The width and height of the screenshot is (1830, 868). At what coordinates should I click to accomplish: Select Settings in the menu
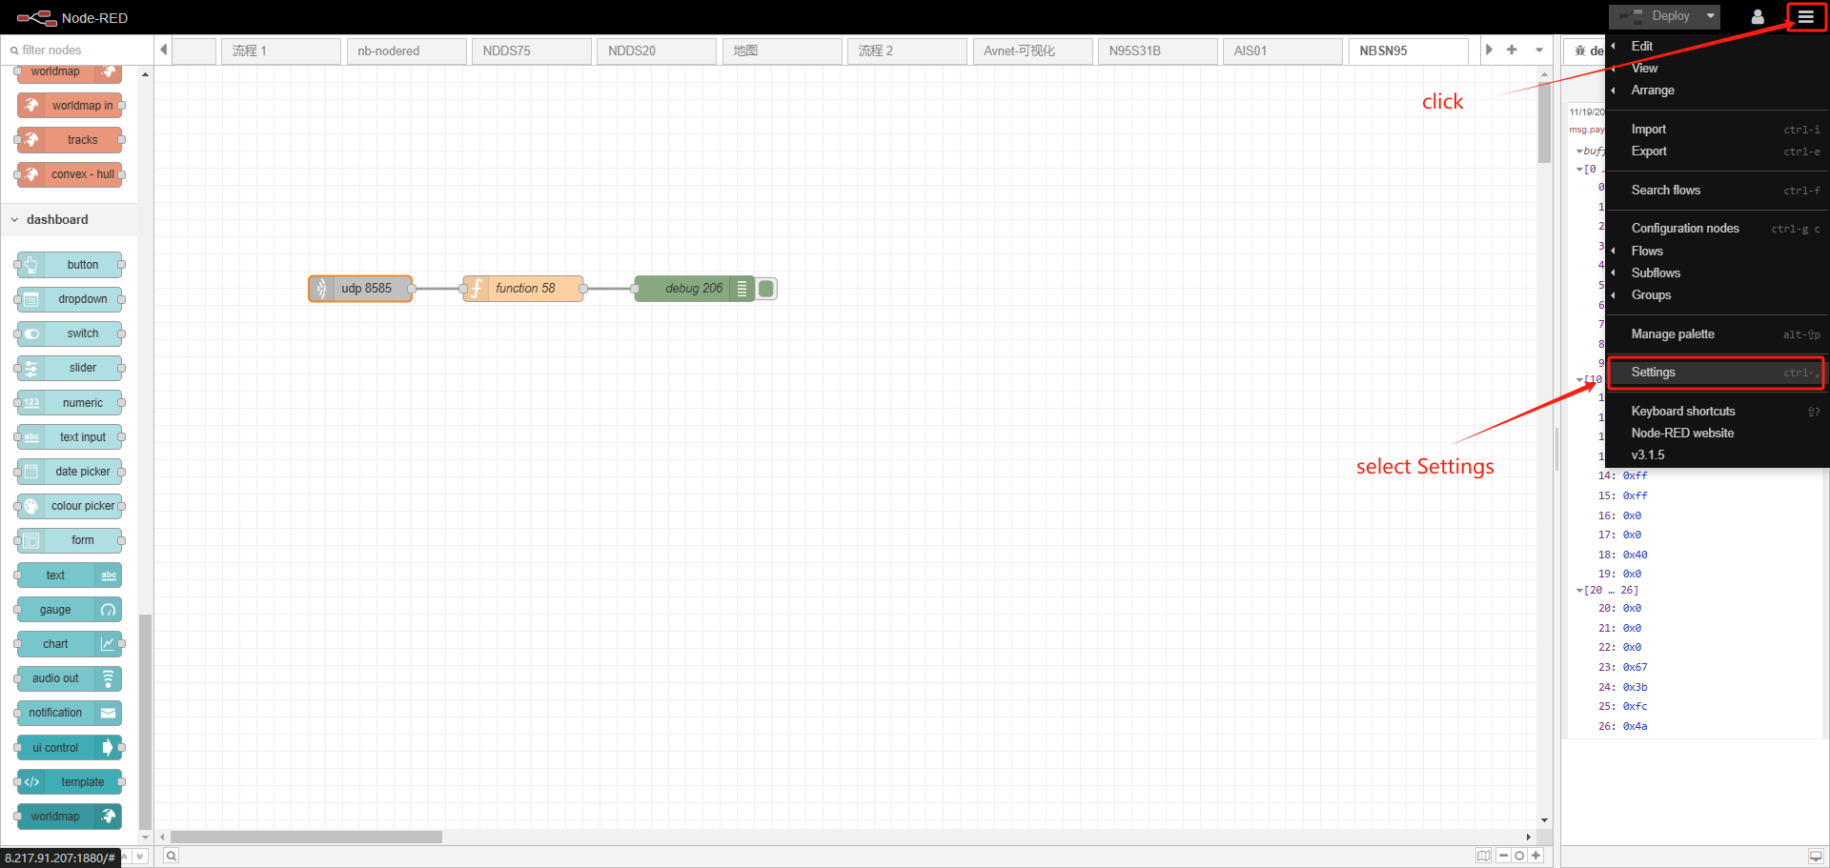1716,373
